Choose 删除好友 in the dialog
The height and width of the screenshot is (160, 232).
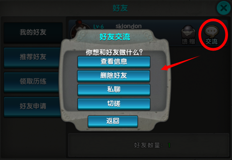click(x=114, y=76)
